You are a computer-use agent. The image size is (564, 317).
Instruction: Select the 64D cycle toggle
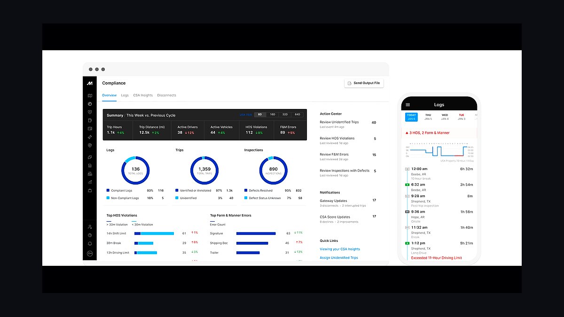click(x=298, y=115)
